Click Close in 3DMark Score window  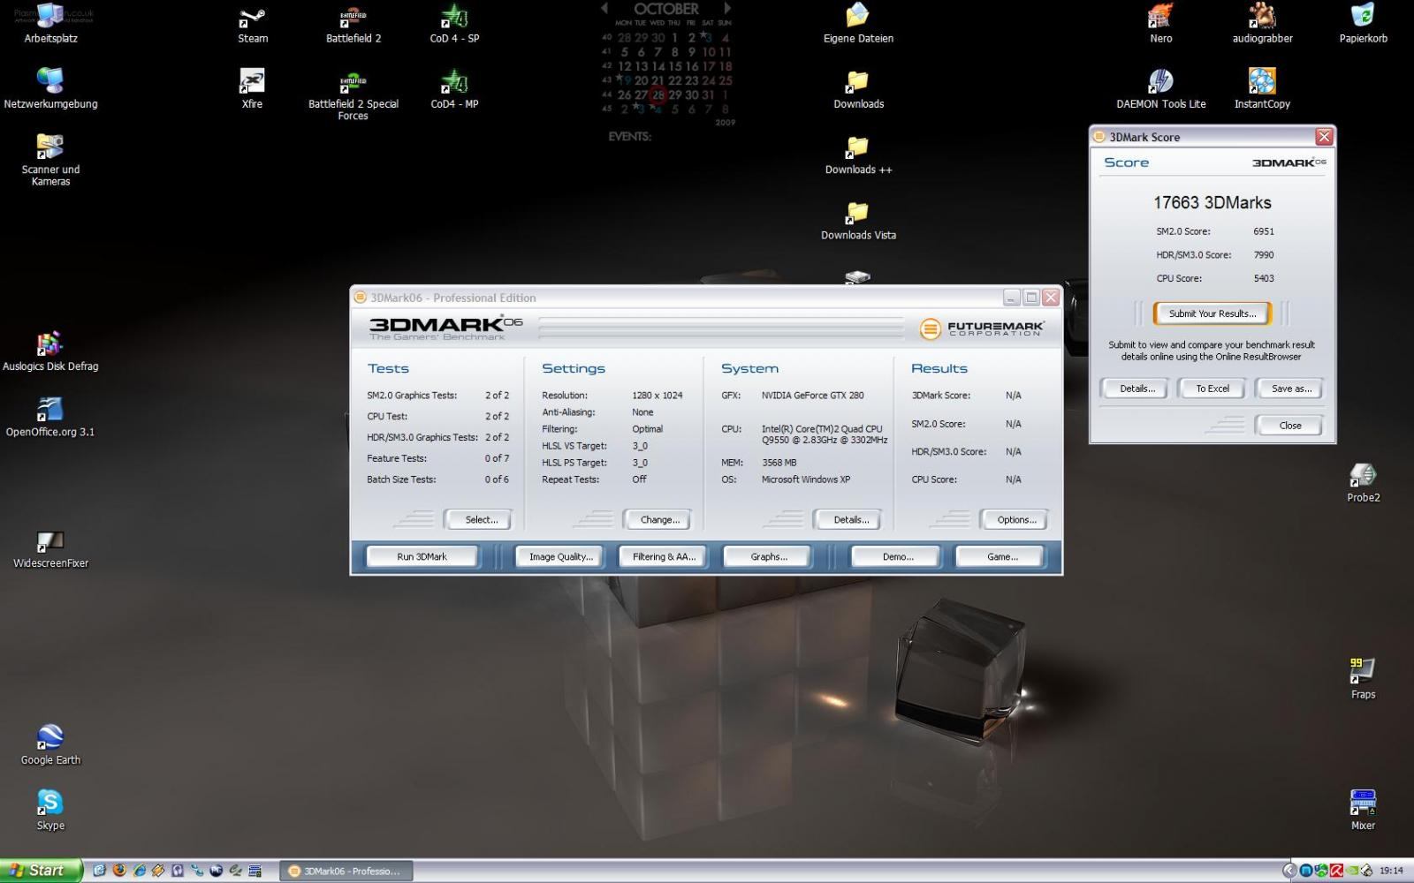pos(1289,426)
